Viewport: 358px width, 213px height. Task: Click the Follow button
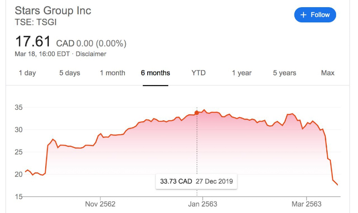pyautogui.click(x=315, y=15)
